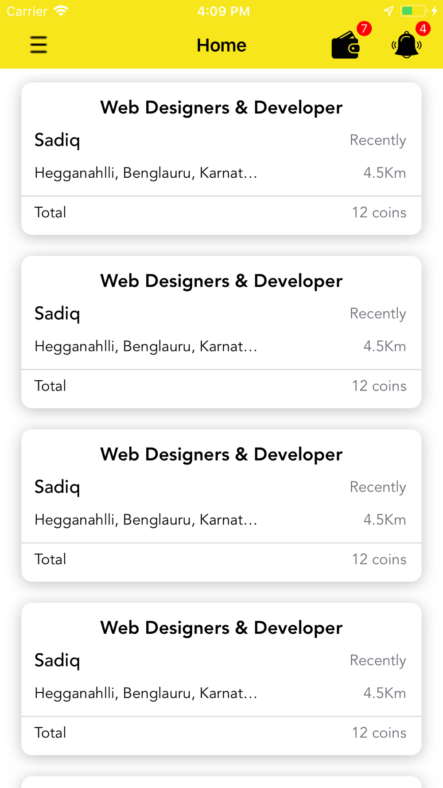
Task: Tap the second card's Total row
Action: [x=221, y=386]
